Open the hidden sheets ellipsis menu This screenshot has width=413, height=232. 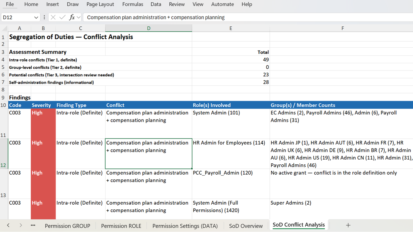(33, 226)
